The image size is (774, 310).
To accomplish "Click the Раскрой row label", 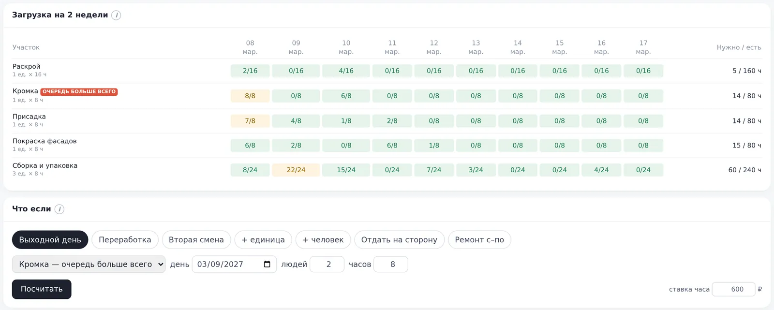I will pyautogui.click(x=27, y=67).
